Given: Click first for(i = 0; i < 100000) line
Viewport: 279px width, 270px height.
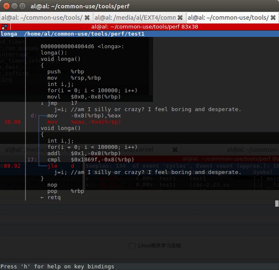Looking at the screenshot, I should pos(92,90).
